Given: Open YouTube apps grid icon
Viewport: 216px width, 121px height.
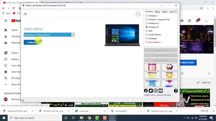Looking at the screenshot, I should 190,21.
